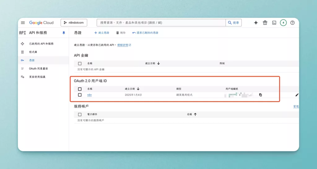This screenshot has height=169, width=317.
Task: Check the n8n client row checkbox
Action: (80, 95)
